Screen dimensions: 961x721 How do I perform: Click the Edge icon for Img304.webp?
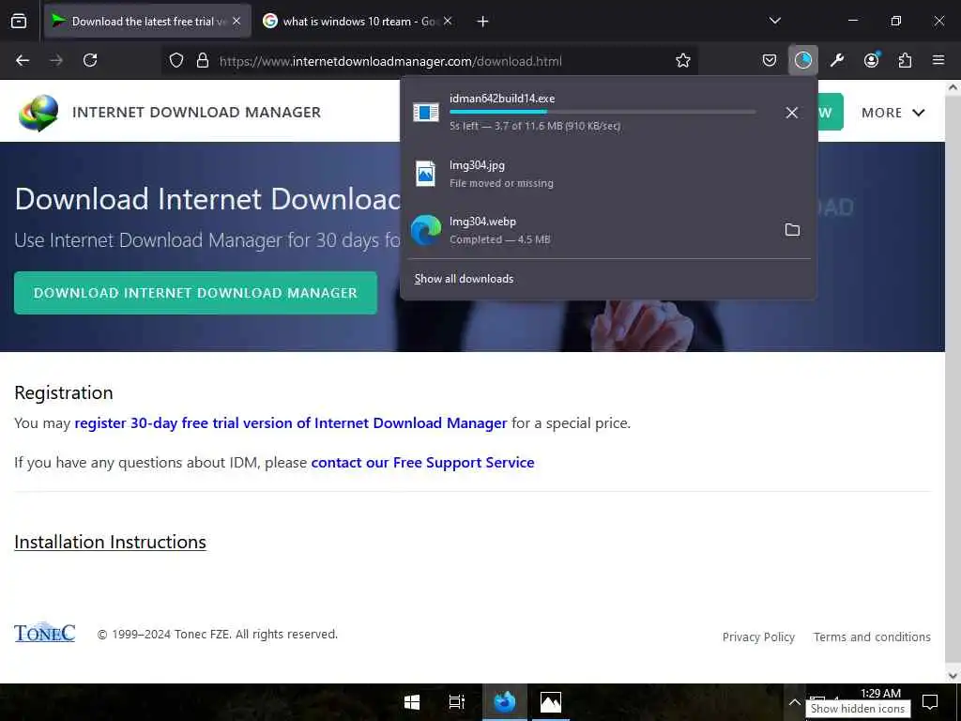click(426, 230)
